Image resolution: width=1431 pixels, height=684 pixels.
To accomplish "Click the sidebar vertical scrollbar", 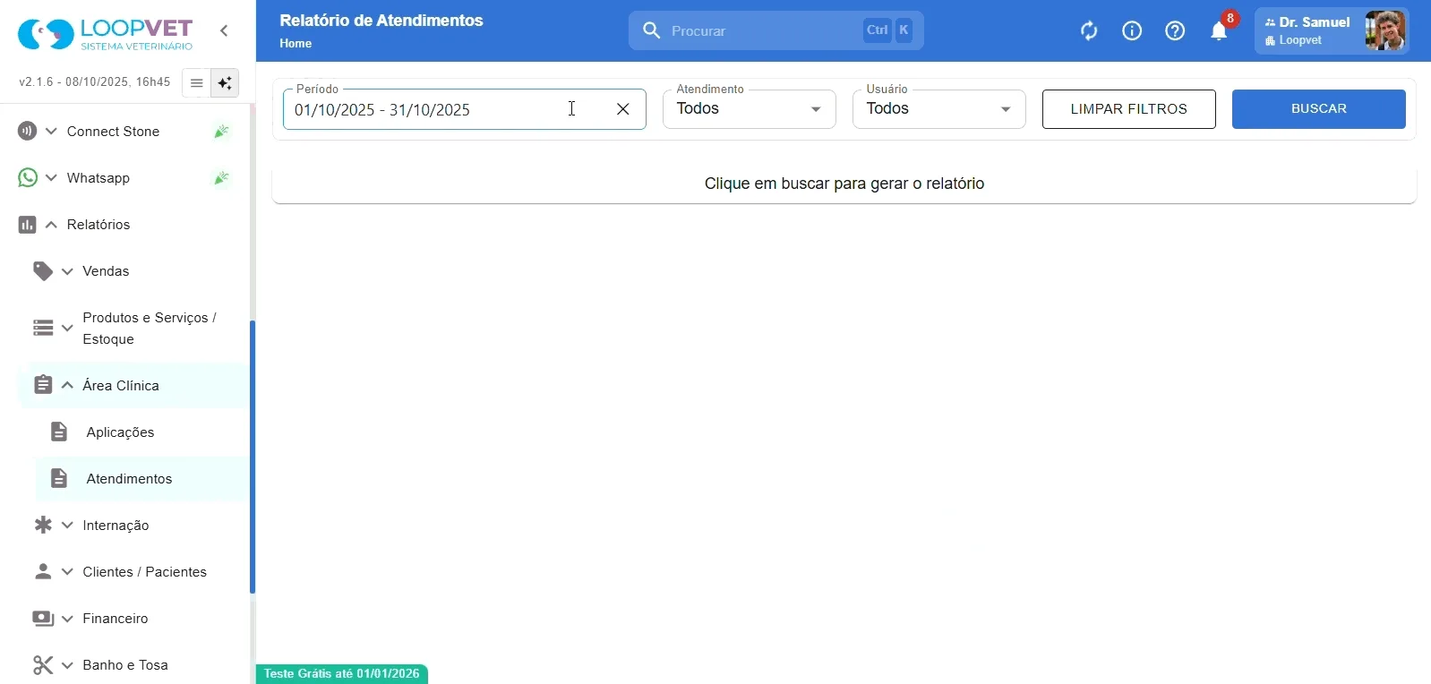I will point(253,457).
